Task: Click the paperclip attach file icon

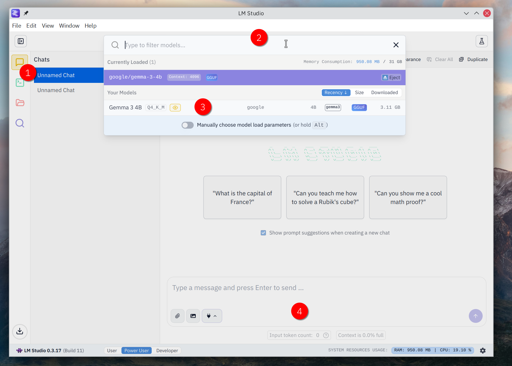Action: (x=178, y=316)
